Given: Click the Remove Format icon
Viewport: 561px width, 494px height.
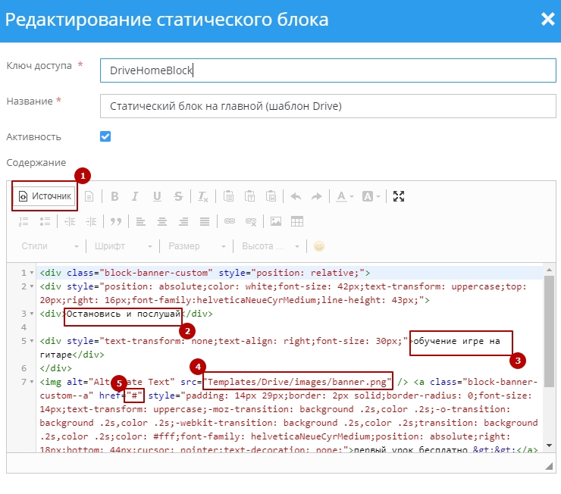Looking at the screenshot, I should click(x=203, y=196).
